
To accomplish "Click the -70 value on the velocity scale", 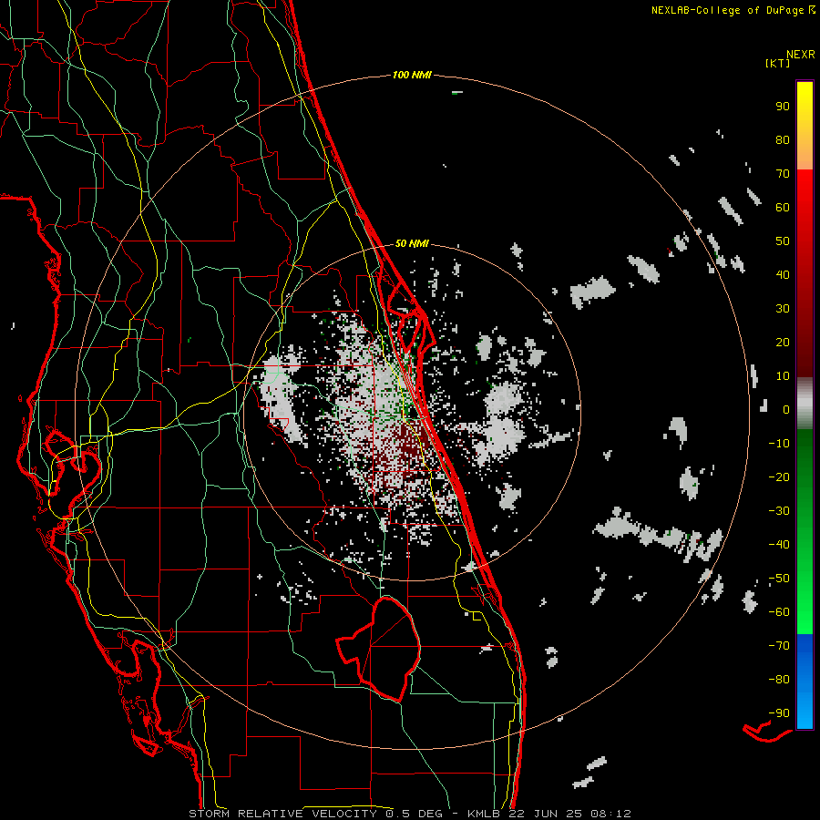I will pos(779,646).
